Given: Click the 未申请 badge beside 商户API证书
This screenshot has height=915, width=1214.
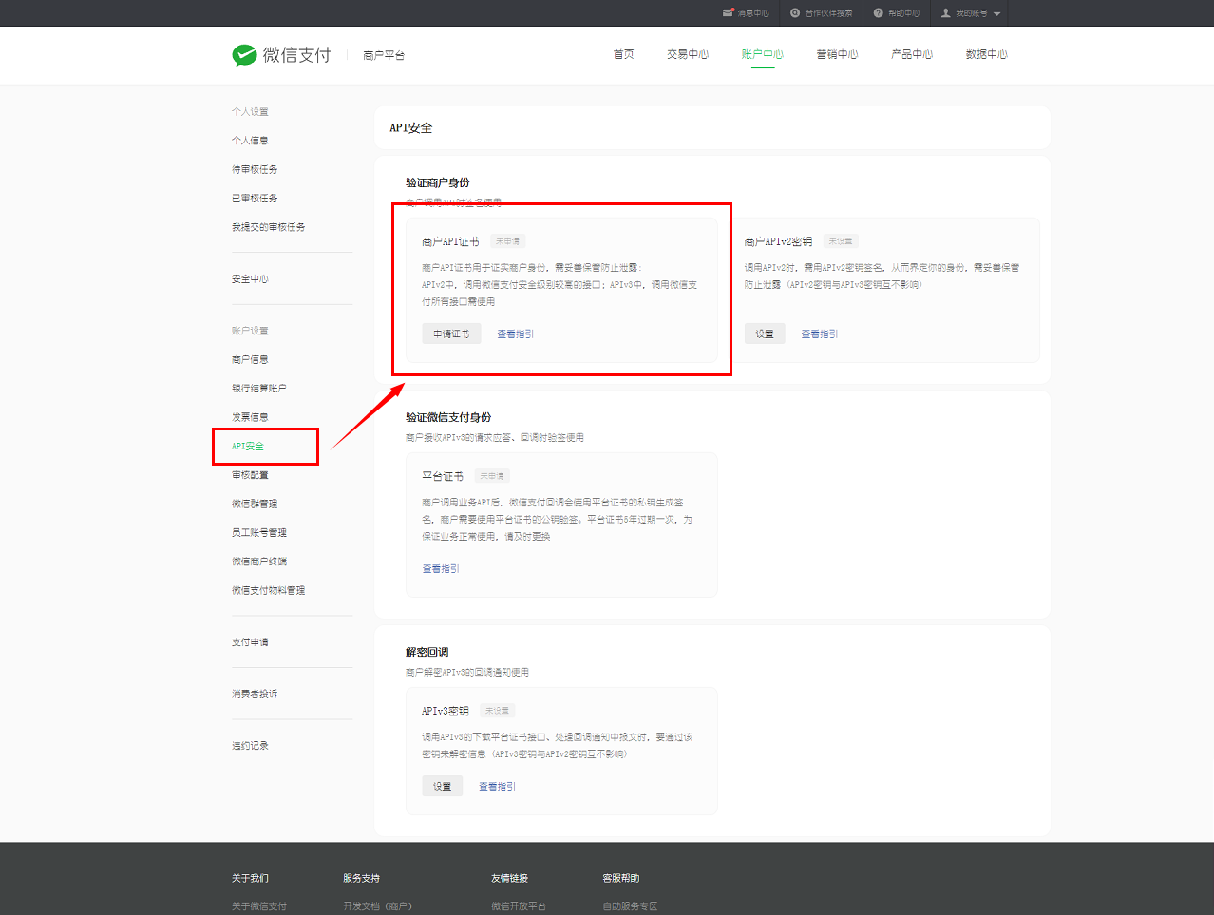Looking at the screenshot, I should coord(508,241).
